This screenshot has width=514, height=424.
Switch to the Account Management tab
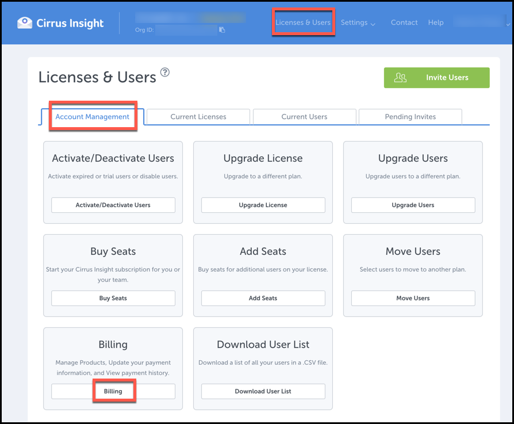pos(92,117)
